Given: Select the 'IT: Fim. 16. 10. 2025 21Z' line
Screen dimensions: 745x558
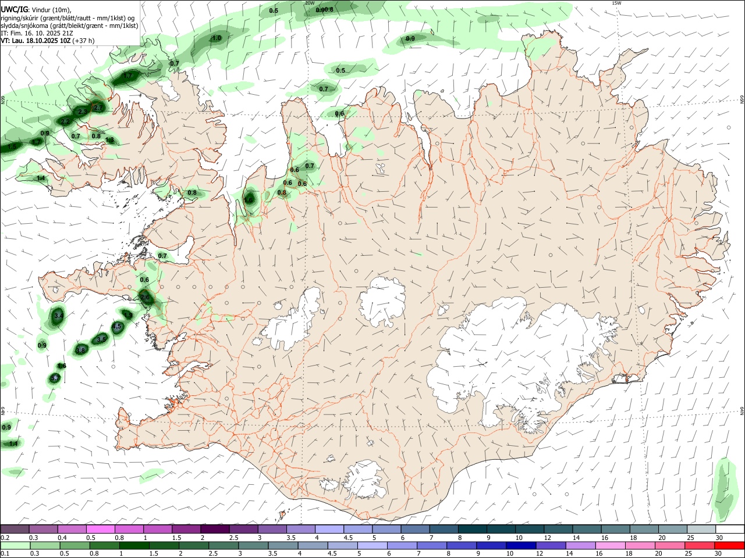Looking at the screenshot, I should click(x=37, y=33).
